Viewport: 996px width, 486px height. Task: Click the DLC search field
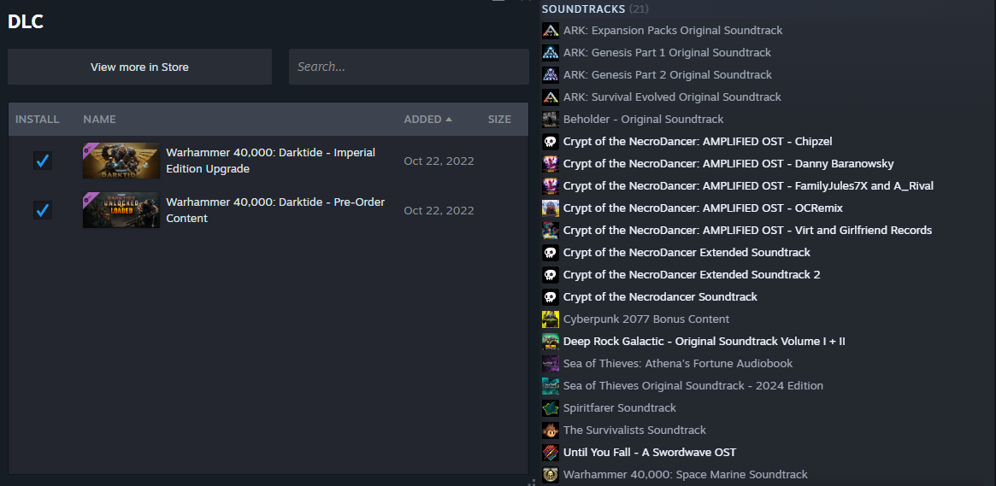point(409,67)
